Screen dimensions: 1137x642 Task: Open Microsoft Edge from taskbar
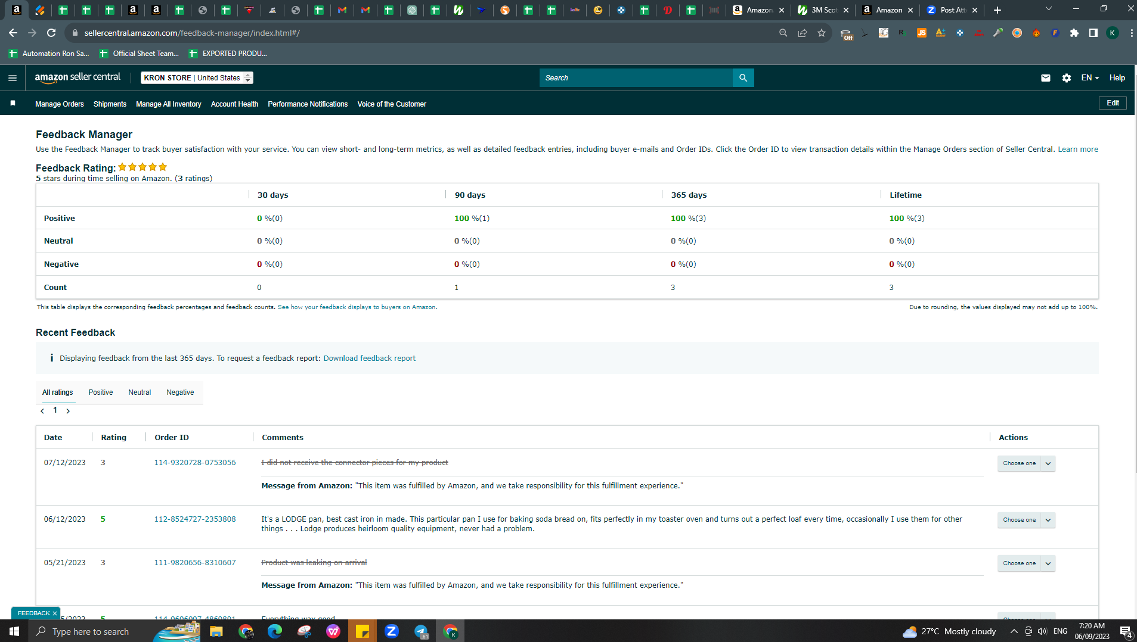[275, 631]
